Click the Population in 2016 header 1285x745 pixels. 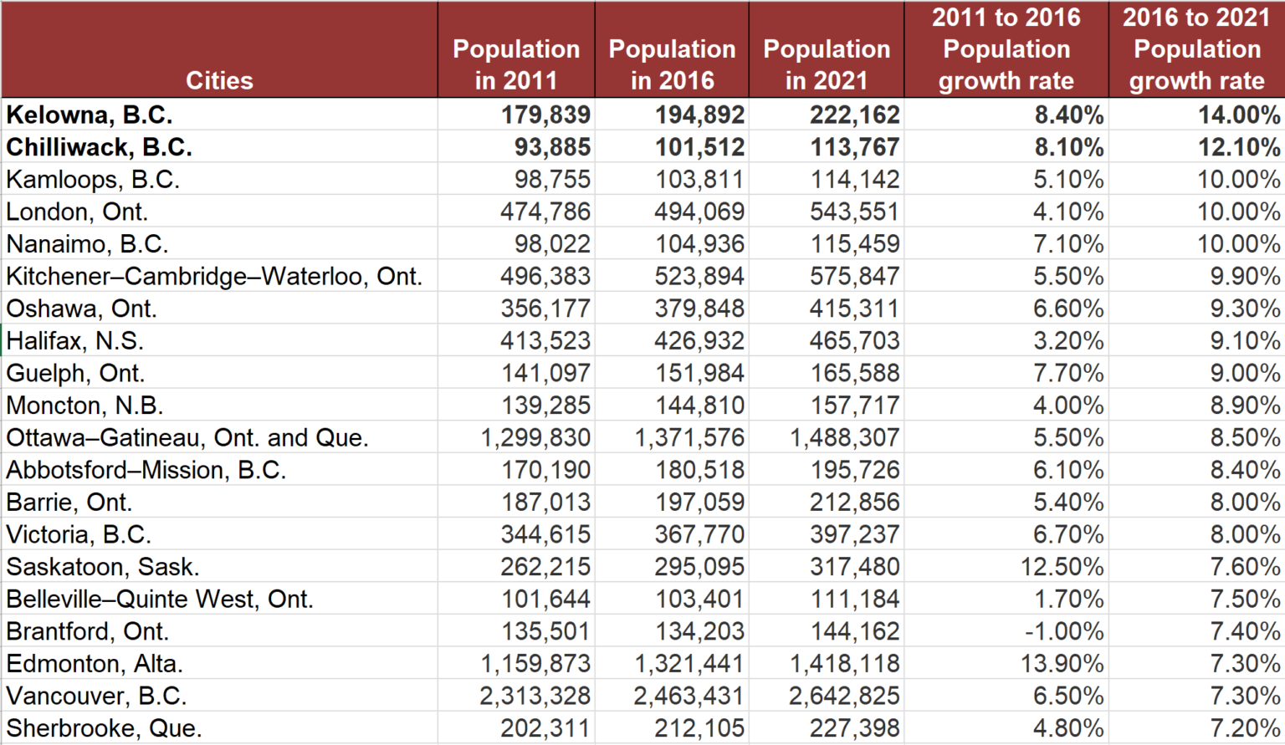click(672, 49)
